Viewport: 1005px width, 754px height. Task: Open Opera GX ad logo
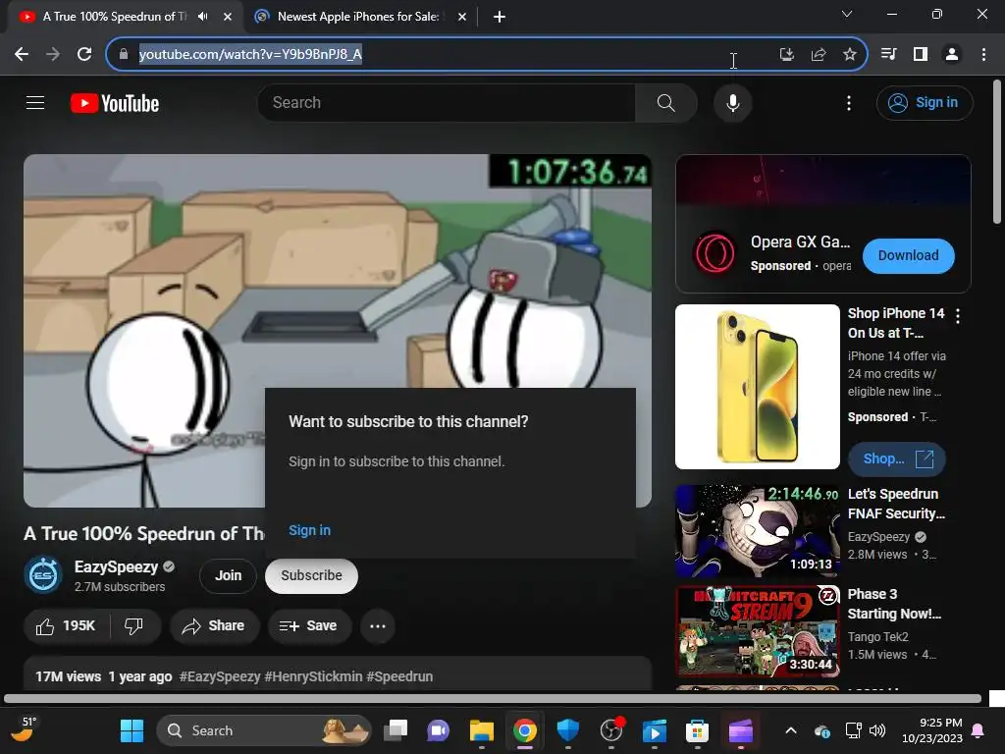pyautogui.click(x=714, y=253)
